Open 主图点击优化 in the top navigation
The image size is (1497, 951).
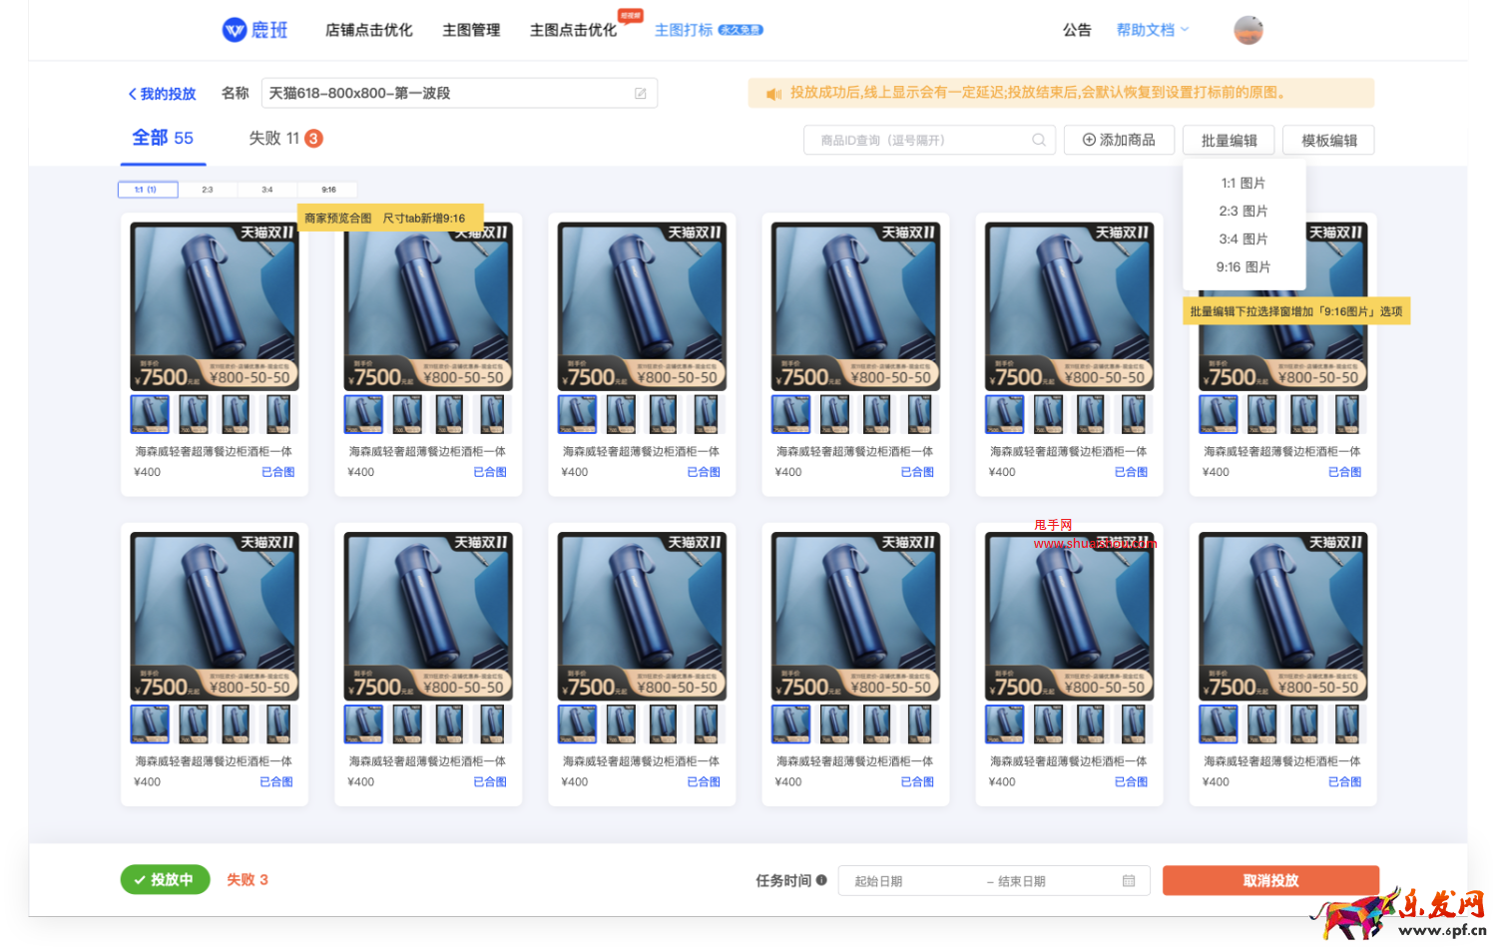(573, 30)
